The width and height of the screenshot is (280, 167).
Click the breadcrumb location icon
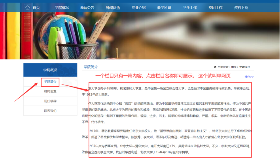(x=215, y=67)
